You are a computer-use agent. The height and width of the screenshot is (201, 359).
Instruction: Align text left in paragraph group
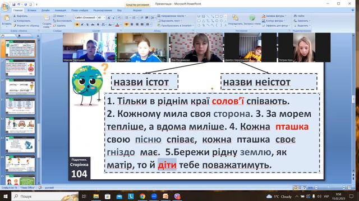(127, 25)
